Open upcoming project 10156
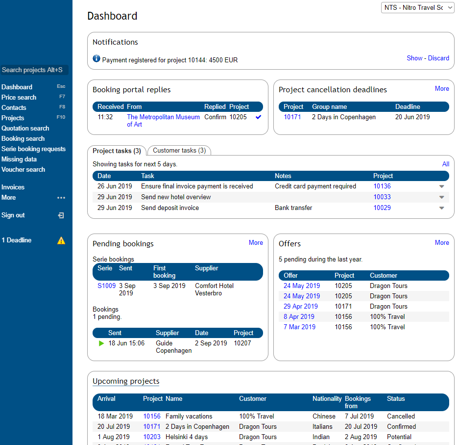This screenshot has height=445, width=458. click(152, 417)
